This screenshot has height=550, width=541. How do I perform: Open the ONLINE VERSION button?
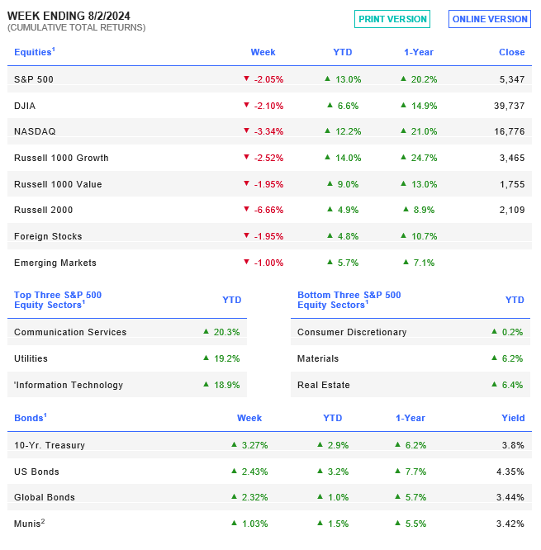pos(490,19)
